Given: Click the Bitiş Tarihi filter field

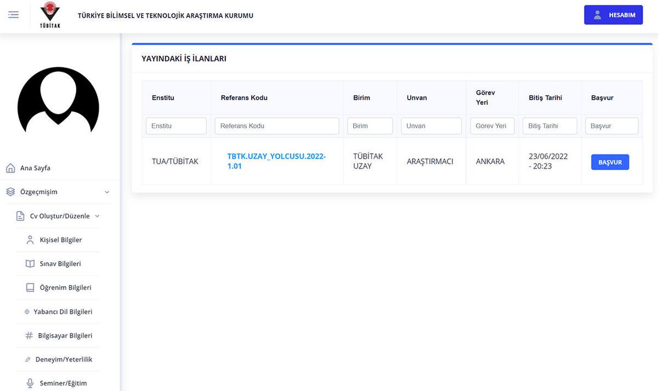Looking at the screenshot, I should tap(549, 126).
